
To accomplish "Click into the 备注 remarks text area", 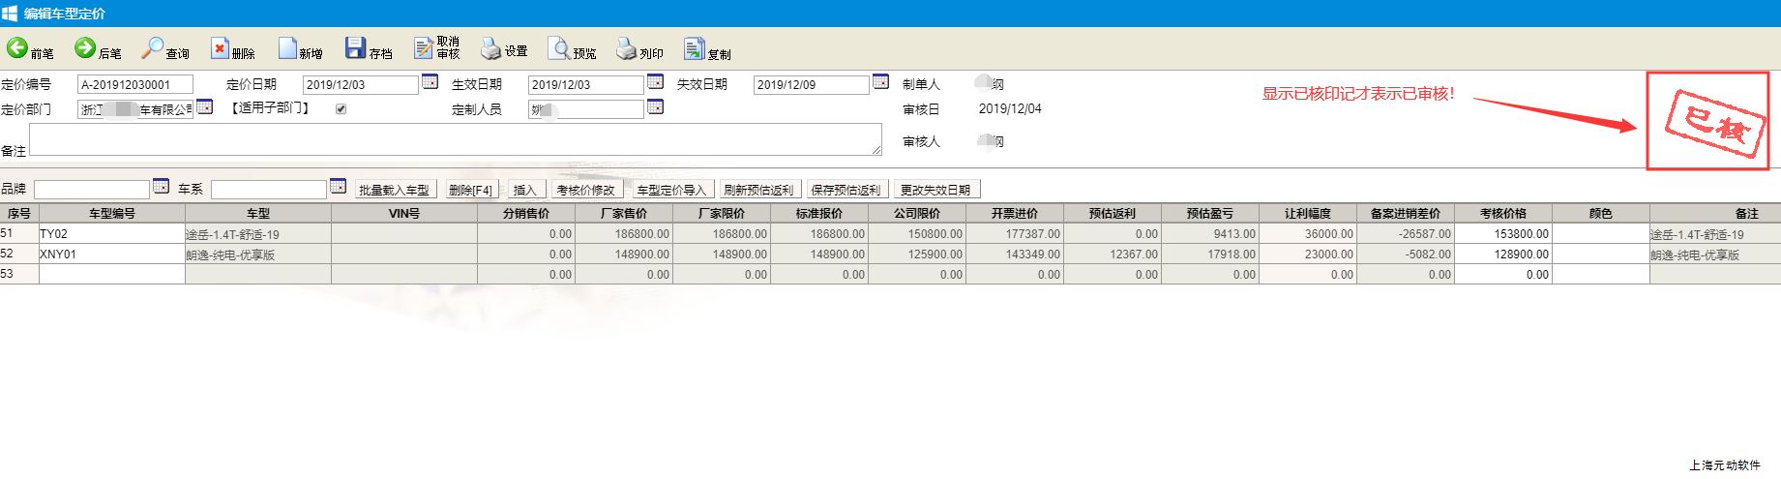I will pyautogui.click(x=455, y=139).
